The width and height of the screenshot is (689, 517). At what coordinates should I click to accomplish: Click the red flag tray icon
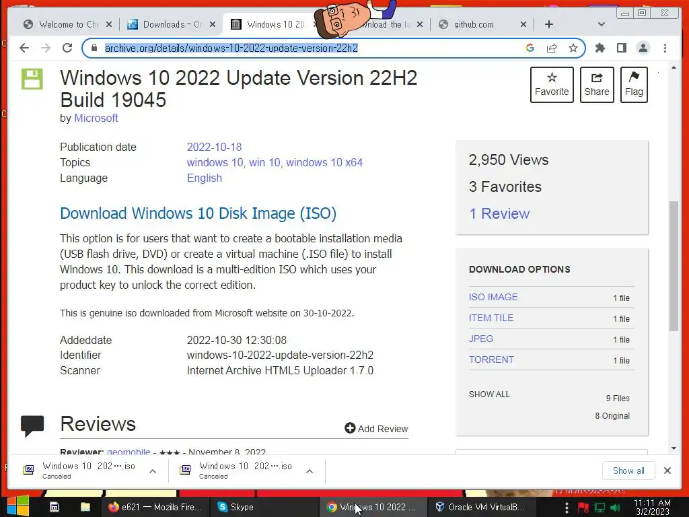click(x=583, y=508)
